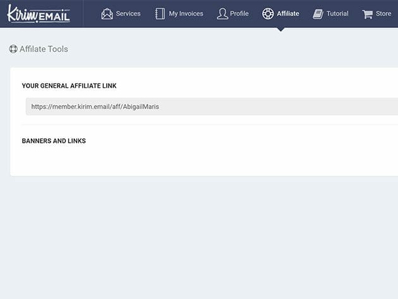Click the active-tab pointer below Affiliate
The image size is (398, 299).
(x=280, y=29)
